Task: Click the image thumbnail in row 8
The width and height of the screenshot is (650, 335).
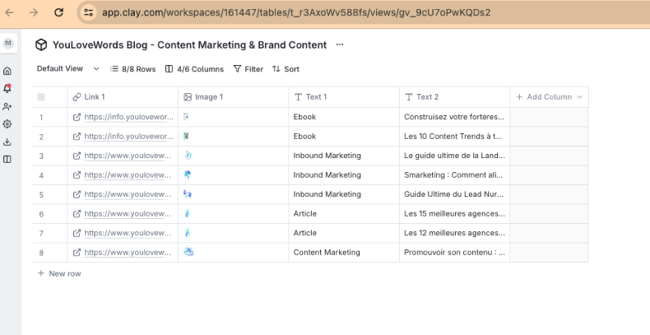Action: tap(188, 252)
